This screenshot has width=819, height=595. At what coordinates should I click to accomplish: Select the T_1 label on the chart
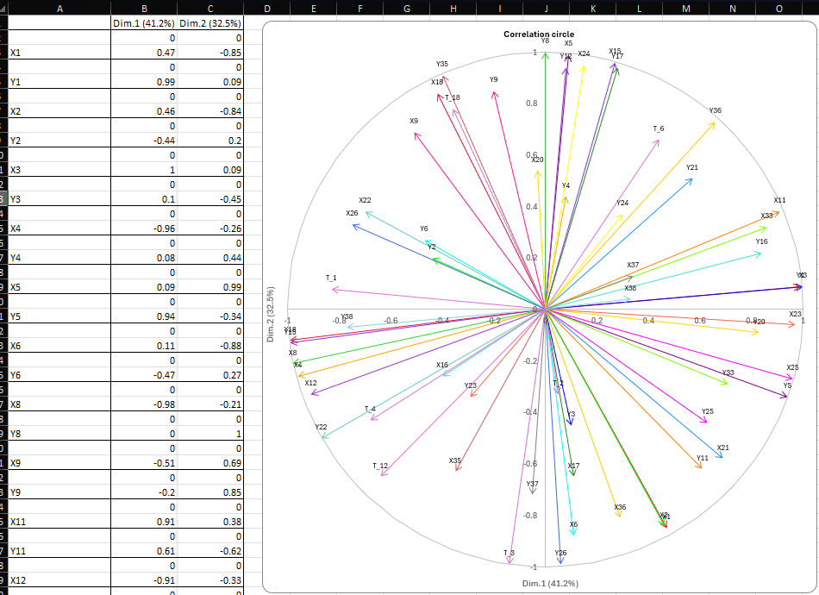(x=331, y=278)
